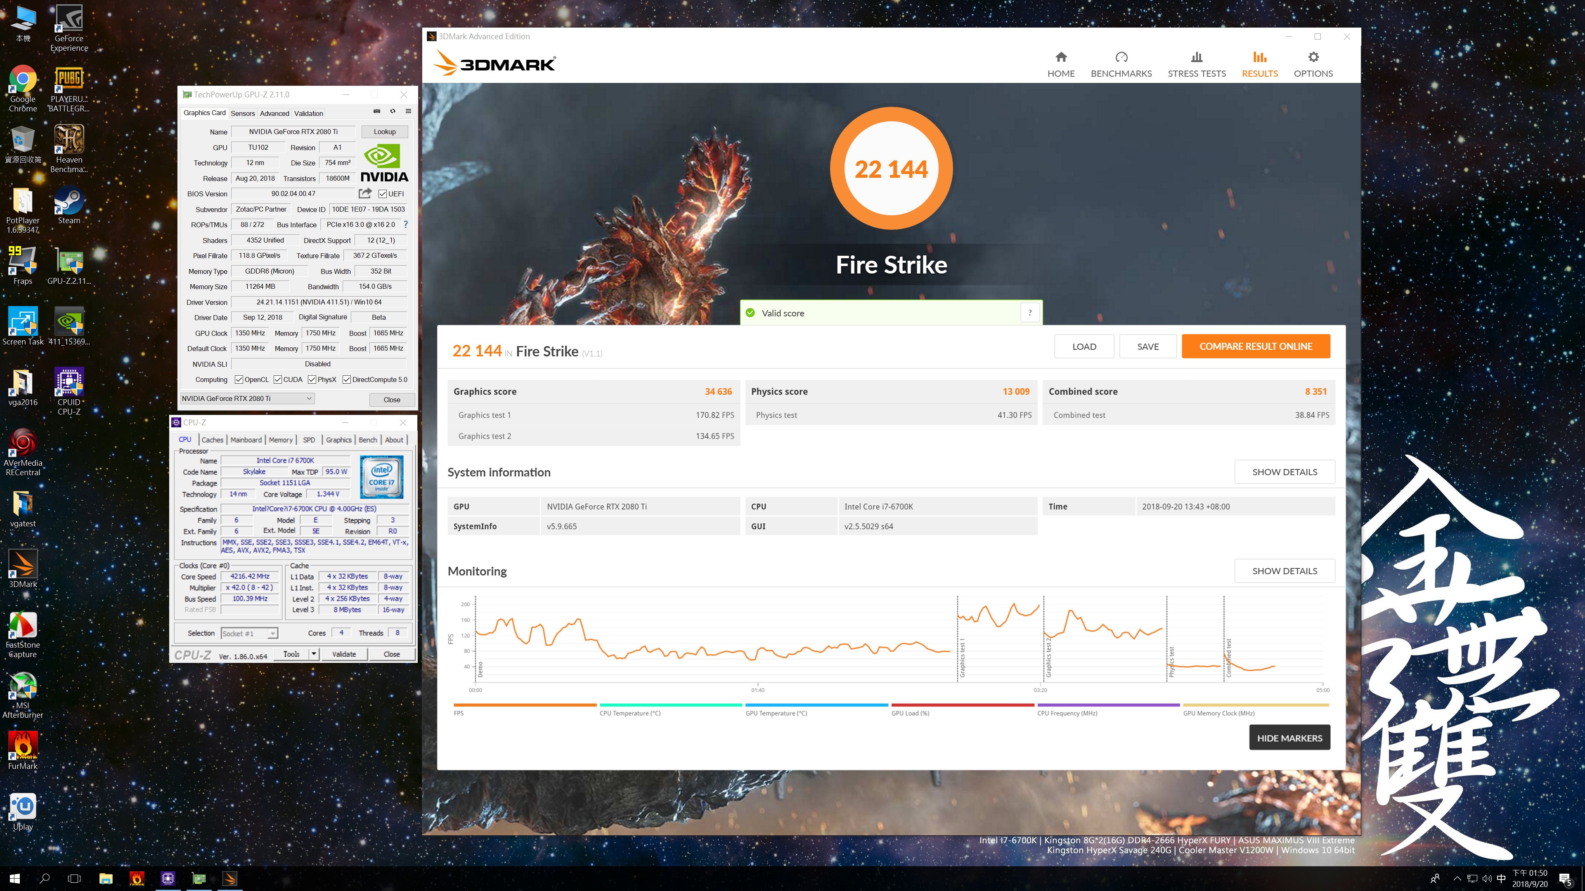
Task: Toggle the PhysX checkbox in GPU-Z
Action: [x=312, y=379]
